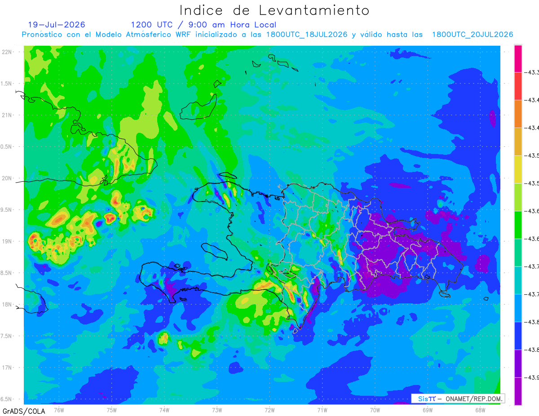Click the '19N' latitude label
Screen dimensions: 539x416
tap(7, 241)
